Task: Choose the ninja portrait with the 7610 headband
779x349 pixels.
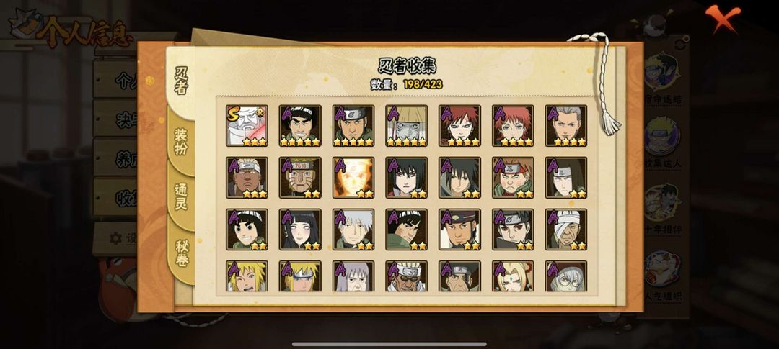Action: point(300,178)
